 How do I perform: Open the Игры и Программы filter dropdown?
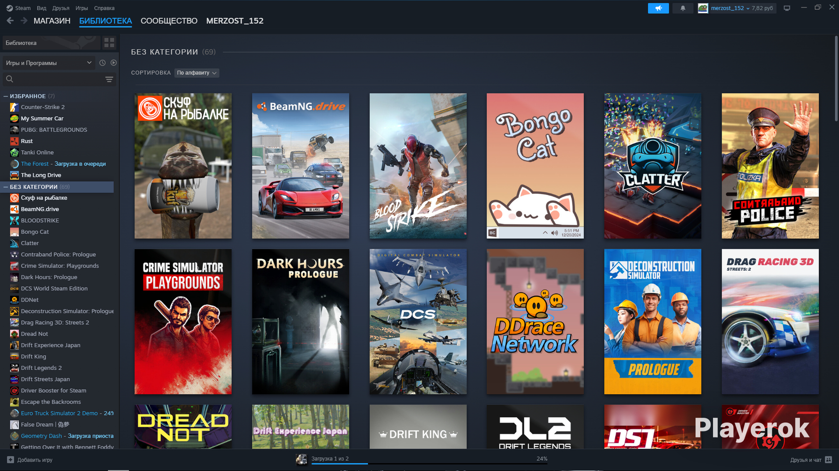pyautogui.click(x=49, y=63)
